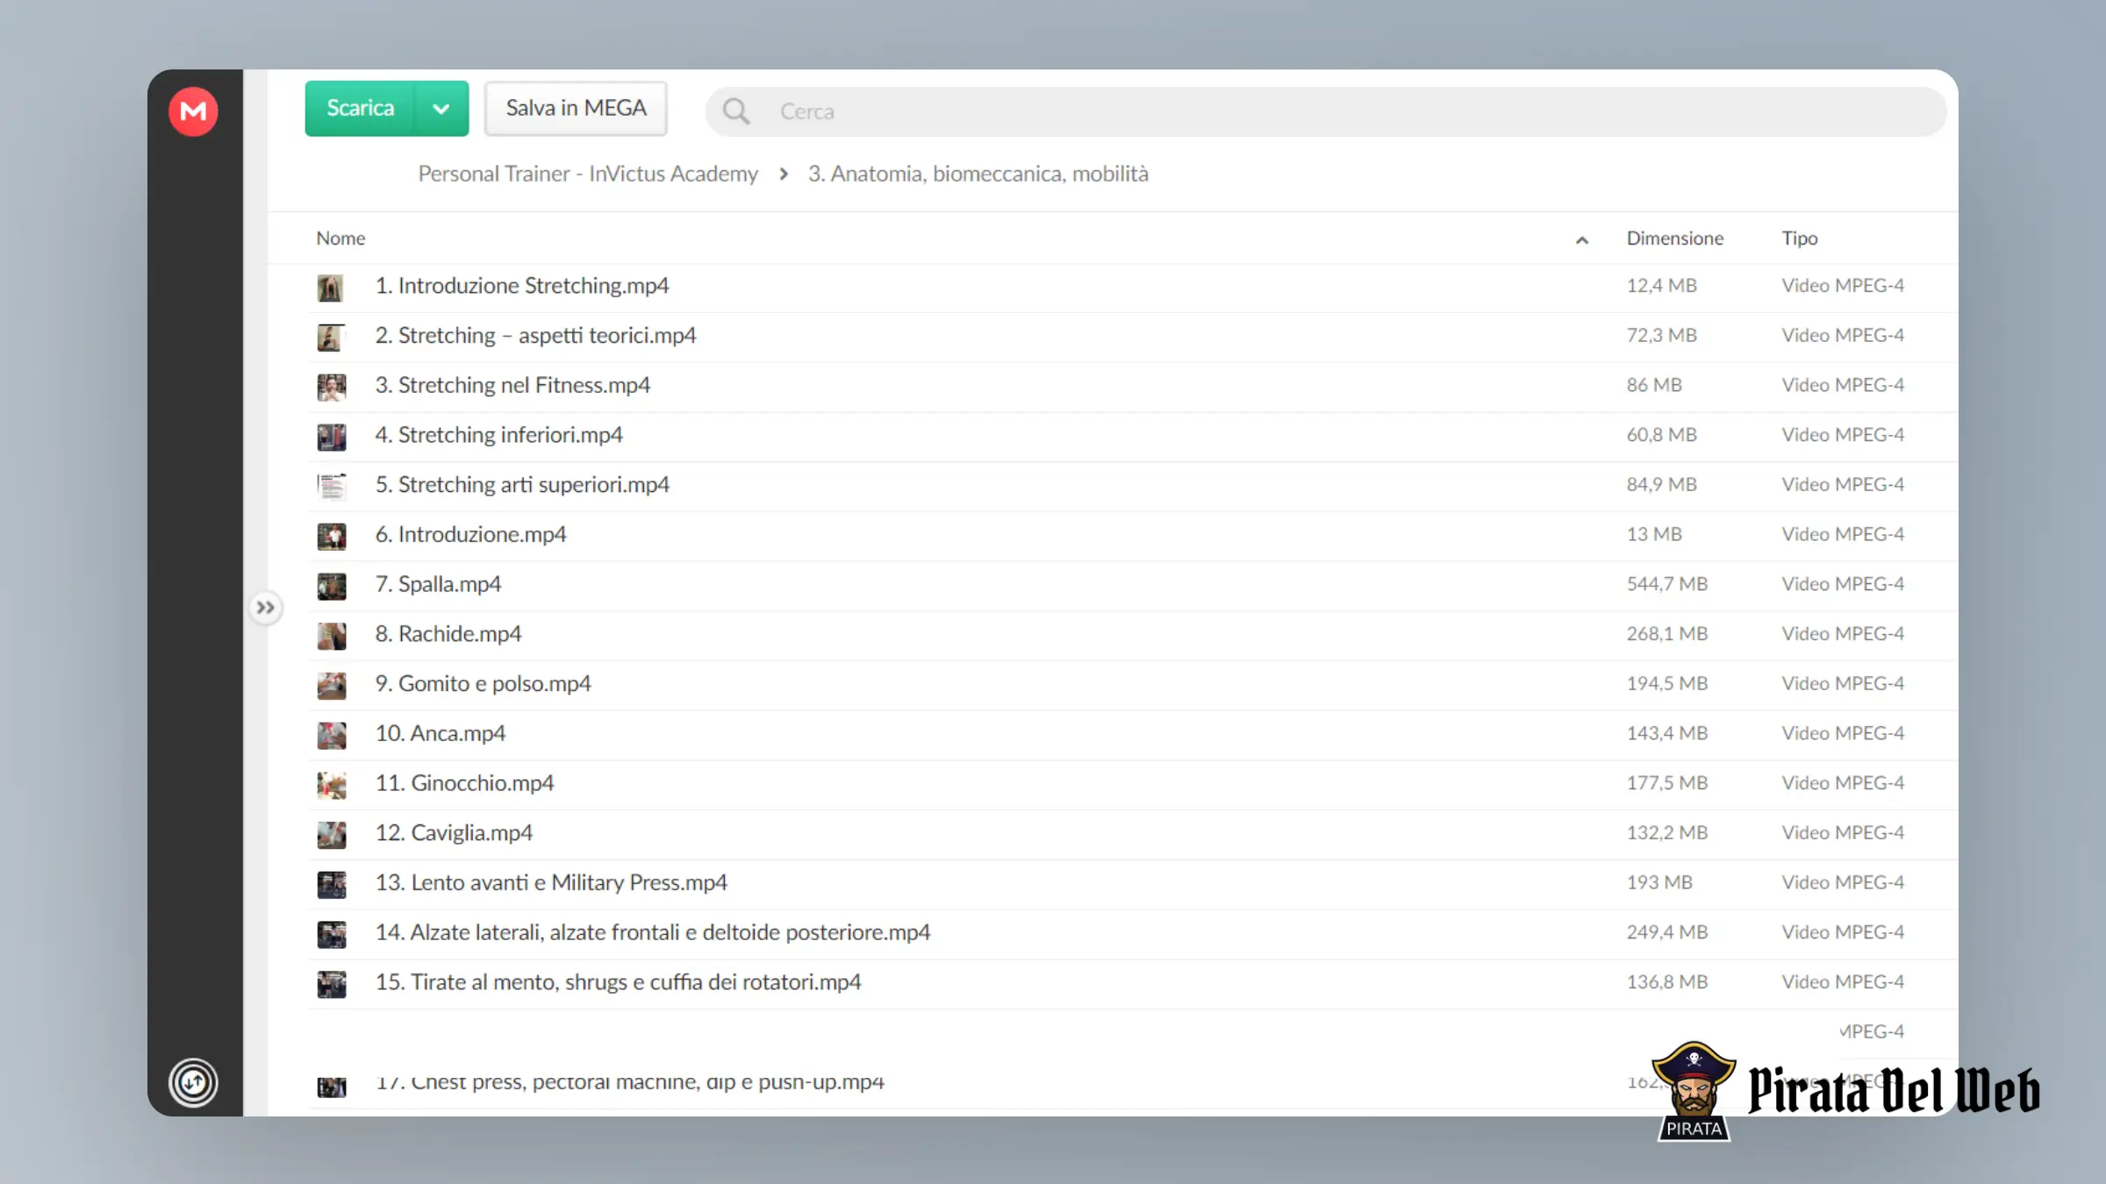Select file 13. Lento avanti e Military Press.mp4
The height and width of the screenshot is (1184, 2106).
[551, 882]
